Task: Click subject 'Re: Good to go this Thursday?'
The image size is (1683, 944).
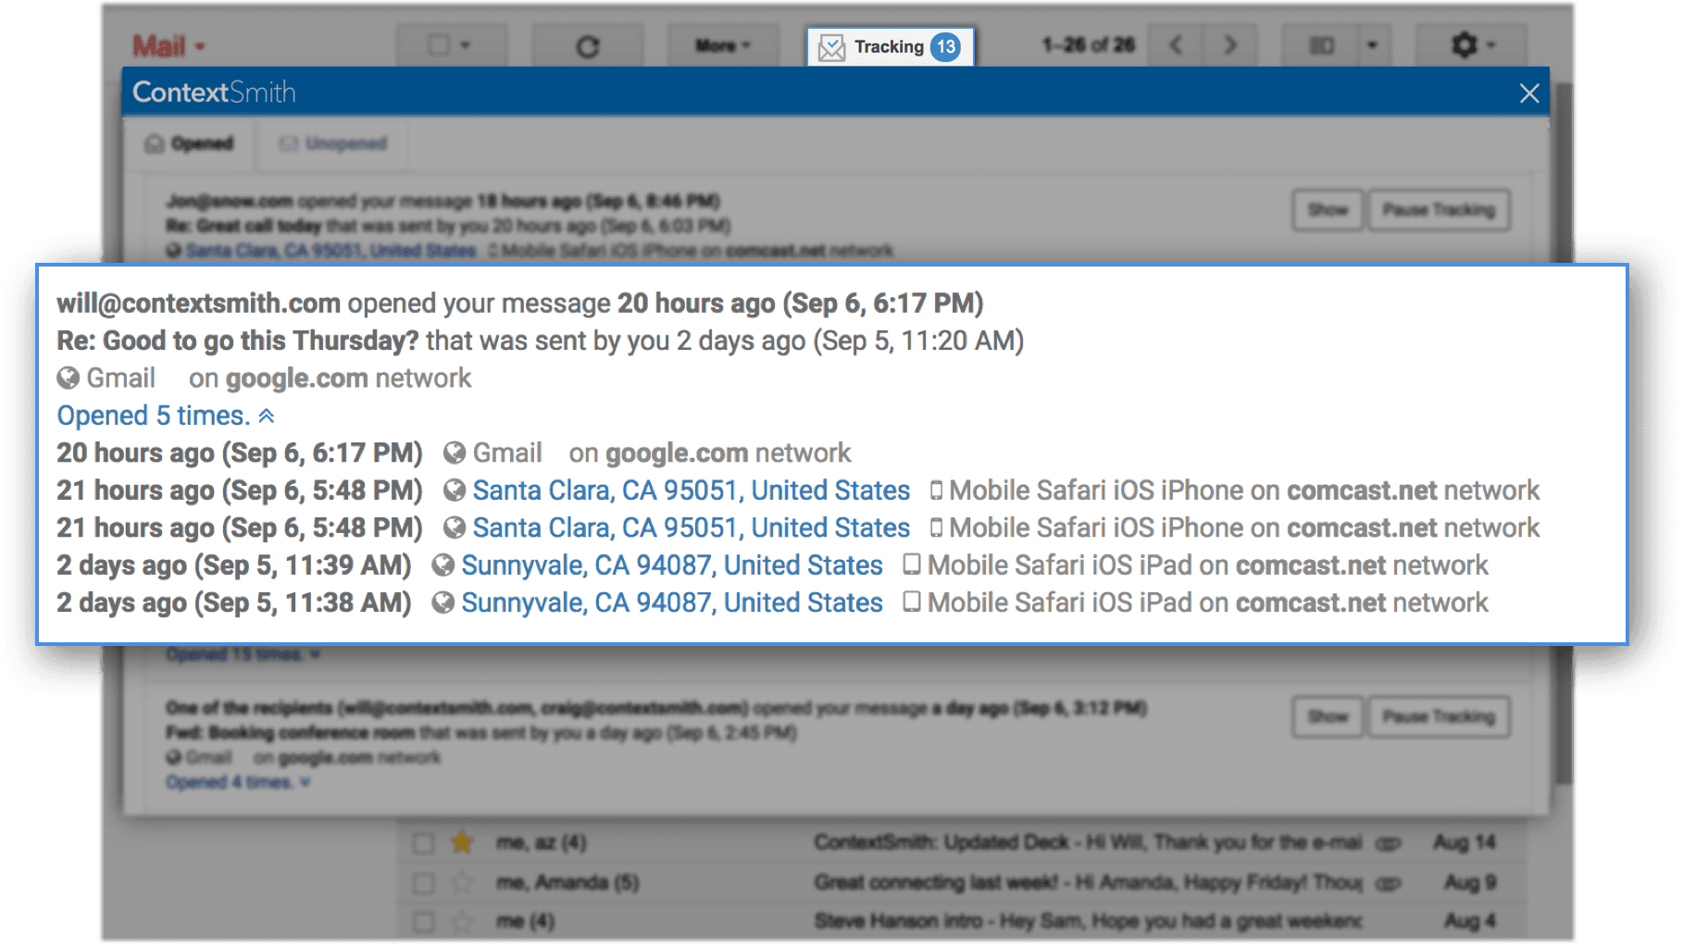Action: [238, 341]
